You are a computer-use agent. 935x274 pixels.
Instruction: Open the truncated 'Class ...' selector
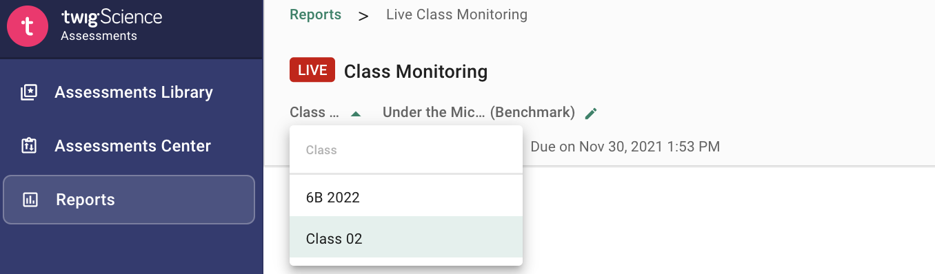tap(314, 112)
